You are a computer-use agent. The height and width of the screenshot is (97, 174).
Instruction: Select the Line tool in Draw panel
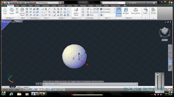[x=46, y=12]
